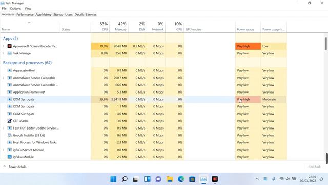Screen dimensions: 328x185
Task: Open Microsoft Store from the taskbar
Action: click(x=192, y=179)
